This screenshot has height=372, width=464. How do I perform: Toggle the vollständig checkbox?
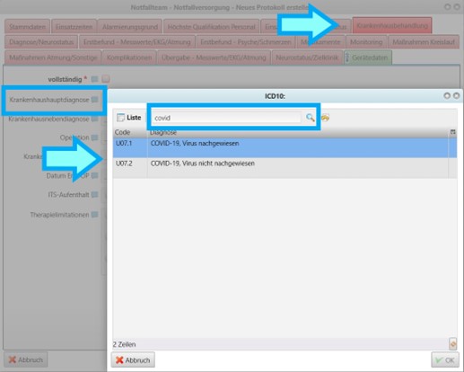(106, 79)
